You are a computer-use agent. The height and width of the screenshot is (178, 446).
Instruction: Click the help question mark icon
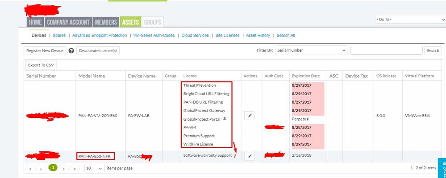click(71, 50)
